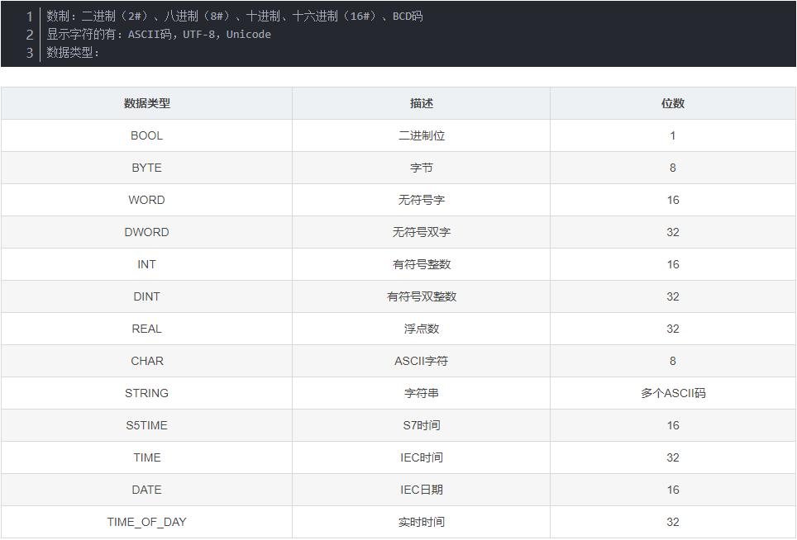Click the TIME_OF_DAY row 实时时间 cell
Screen dimensions: 797x540
coord(420,522)
